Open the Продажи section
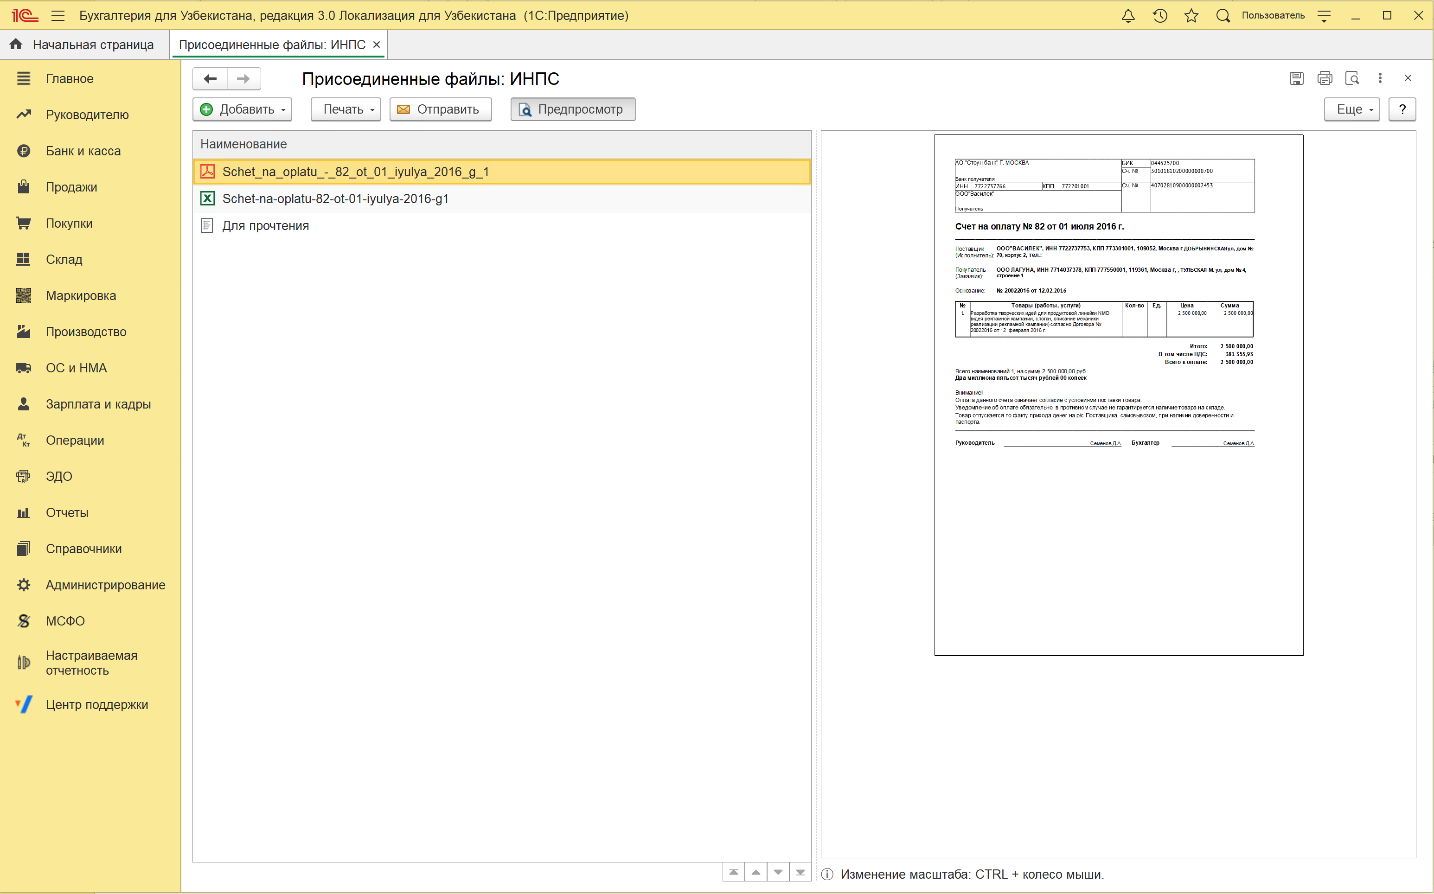Image resolution: width=1434 pixels, height=894 pixels. pos(90,187)
